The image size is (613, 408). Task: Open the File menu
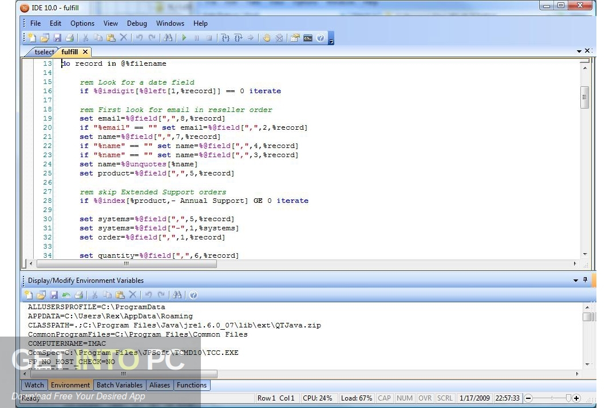[35, 23]
